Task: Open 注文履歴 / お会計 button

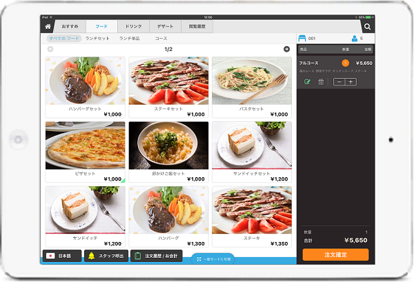Action: click(x=157, y=256)
